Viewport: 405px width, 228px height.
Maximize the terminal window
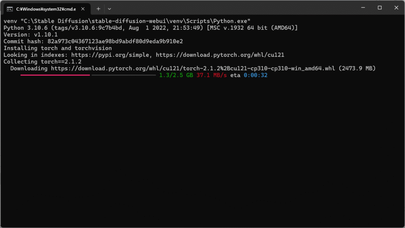click(380, 8)
